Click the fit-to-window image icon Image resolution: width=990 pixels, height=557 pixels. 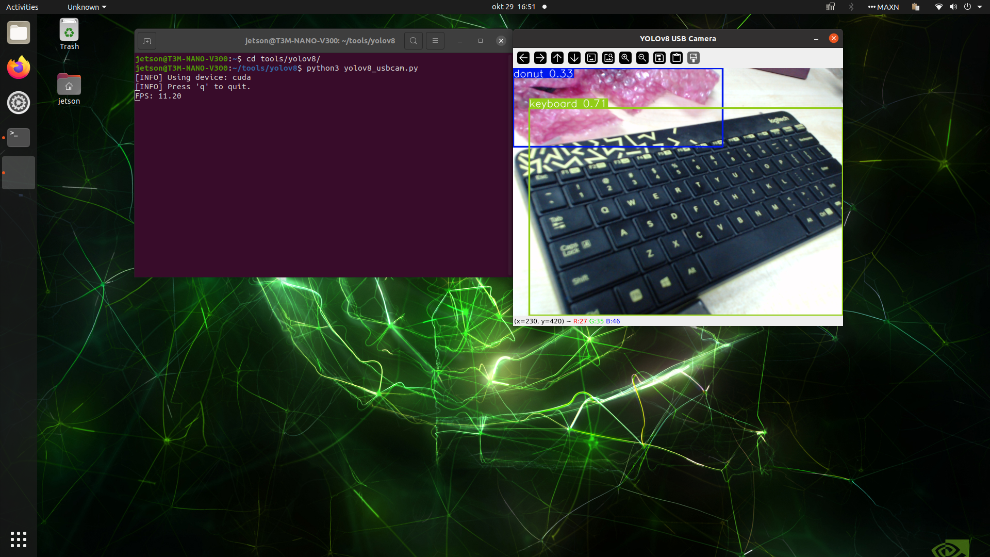click(608, 58)
